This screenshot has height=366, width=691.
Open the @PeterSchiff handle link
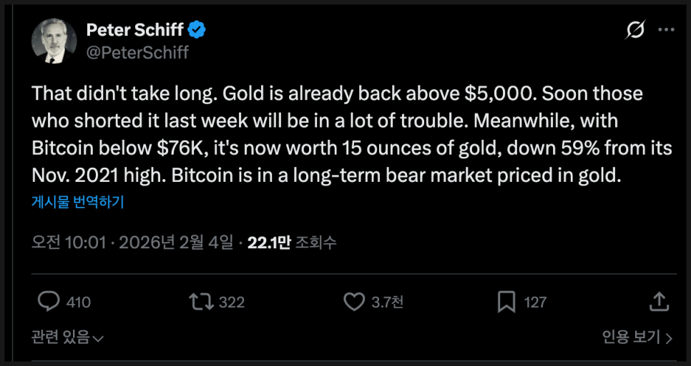(137, 52)
